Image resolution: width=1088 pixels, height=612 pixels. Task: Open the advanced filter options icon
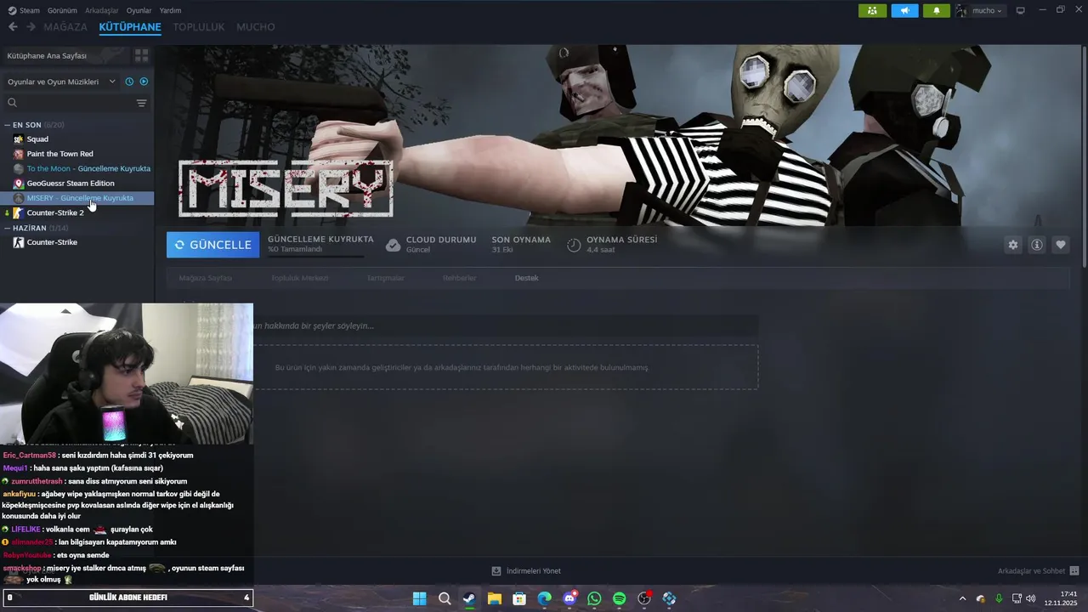[x=142, y=103]
